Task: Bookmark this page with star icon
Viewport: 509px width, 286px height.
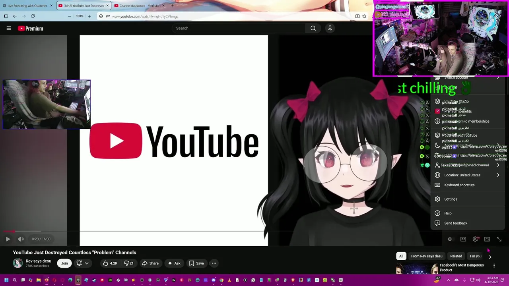Action: 364,16
